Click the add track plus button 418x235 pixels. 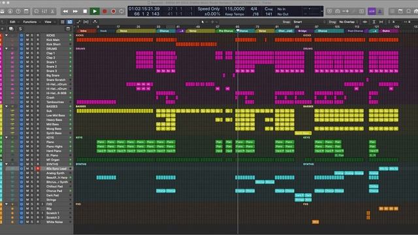tap(2, 29)
